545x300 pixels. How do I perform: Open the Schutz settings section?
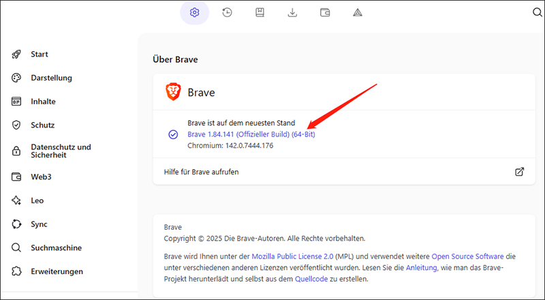pyautogui.click(x=43, y=125)
